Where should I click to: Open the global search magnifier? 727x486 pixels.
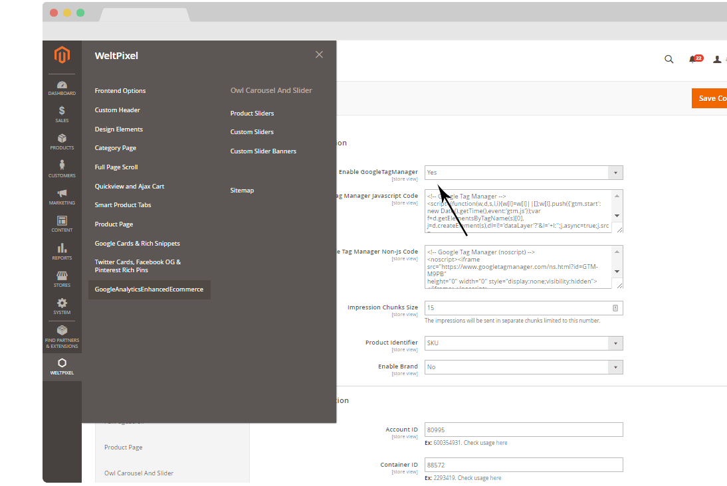[669, 59]
